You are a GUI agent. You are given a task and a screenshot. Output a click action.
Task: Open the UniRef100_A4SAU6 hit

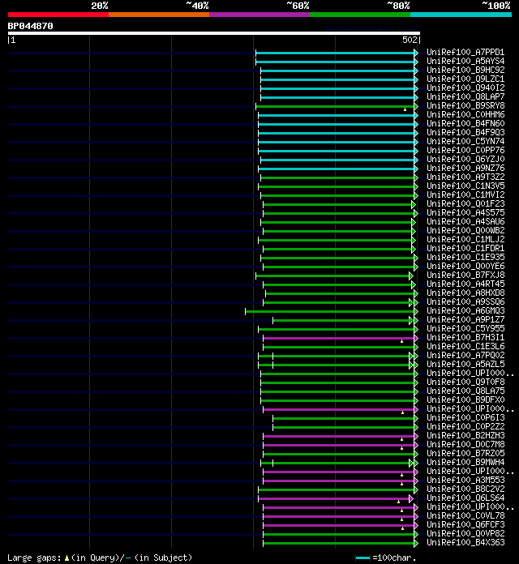click(465, 221)
